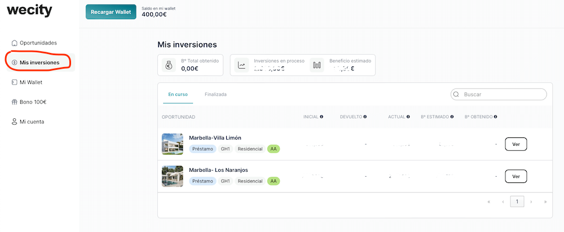Click Ver button for Marbella- Los Naranjos
The width and height of the screenshot is (564, 232).
click(x=516, y=176)
